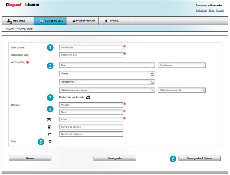Click the BTicino logo
The image size is (230, 175).
32,4
